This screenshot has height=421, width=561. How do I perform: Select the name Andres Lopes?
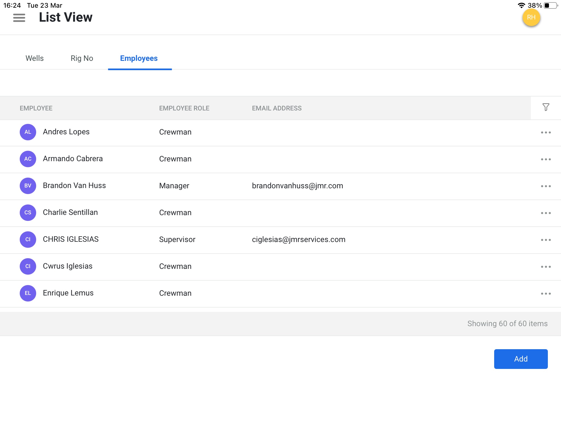point(66,132)
